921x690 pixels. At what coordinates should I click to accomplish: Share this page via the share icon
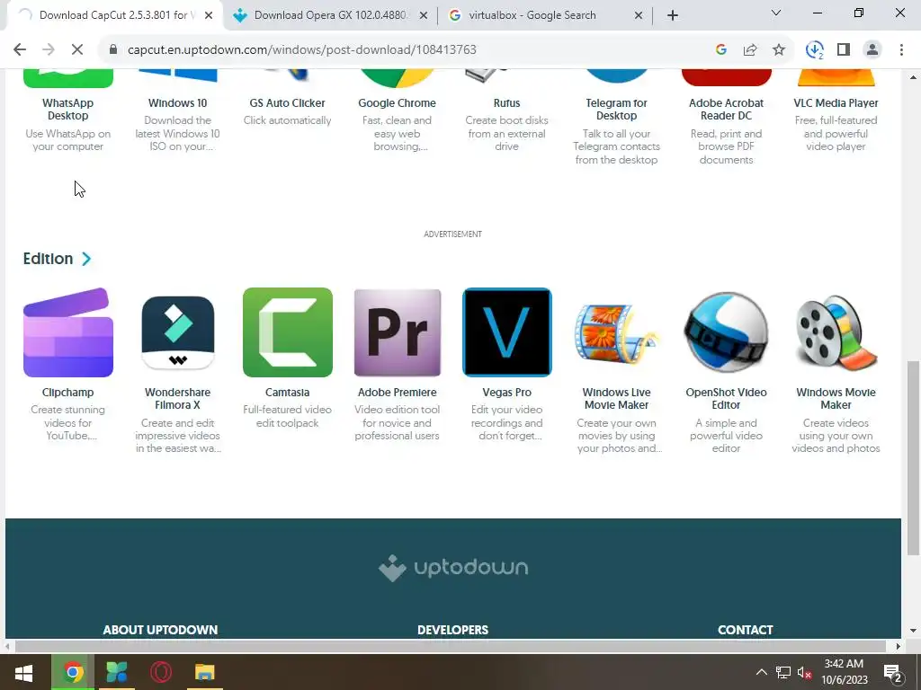coord(750,50)
